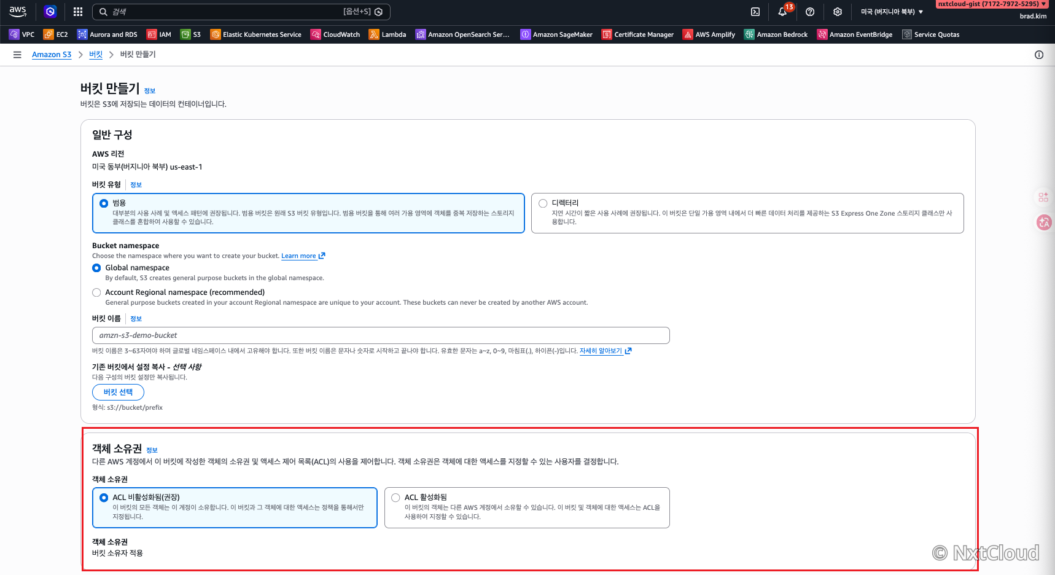
Task: Launch the CloudShell terminal icon
Action: [755, 12]
